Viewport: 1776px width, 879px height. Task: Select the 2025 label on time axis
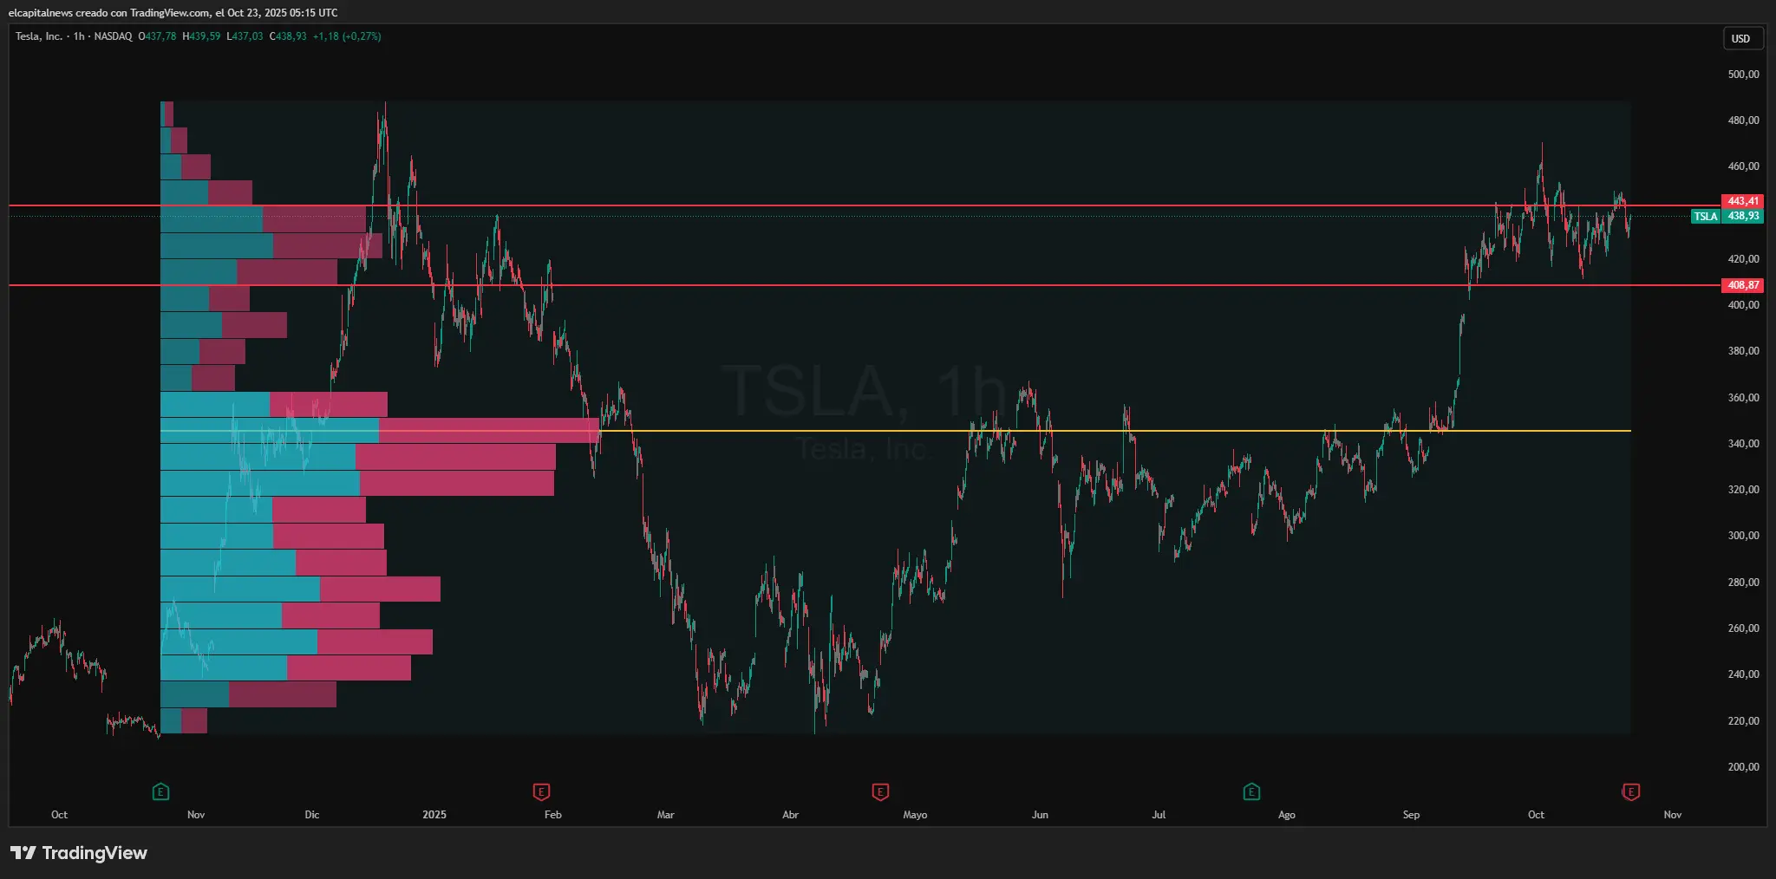(x=434, y=815)
